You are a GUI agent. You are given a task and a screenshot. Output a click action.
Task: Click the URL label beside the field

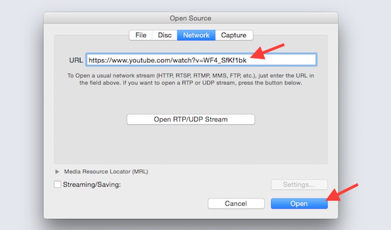[x=76, y=60]
